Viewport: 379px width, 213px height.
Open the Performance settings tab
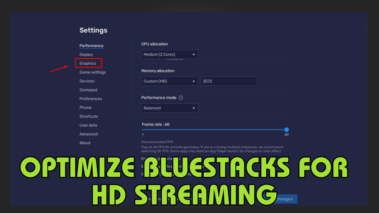click(x=91, y=46)
